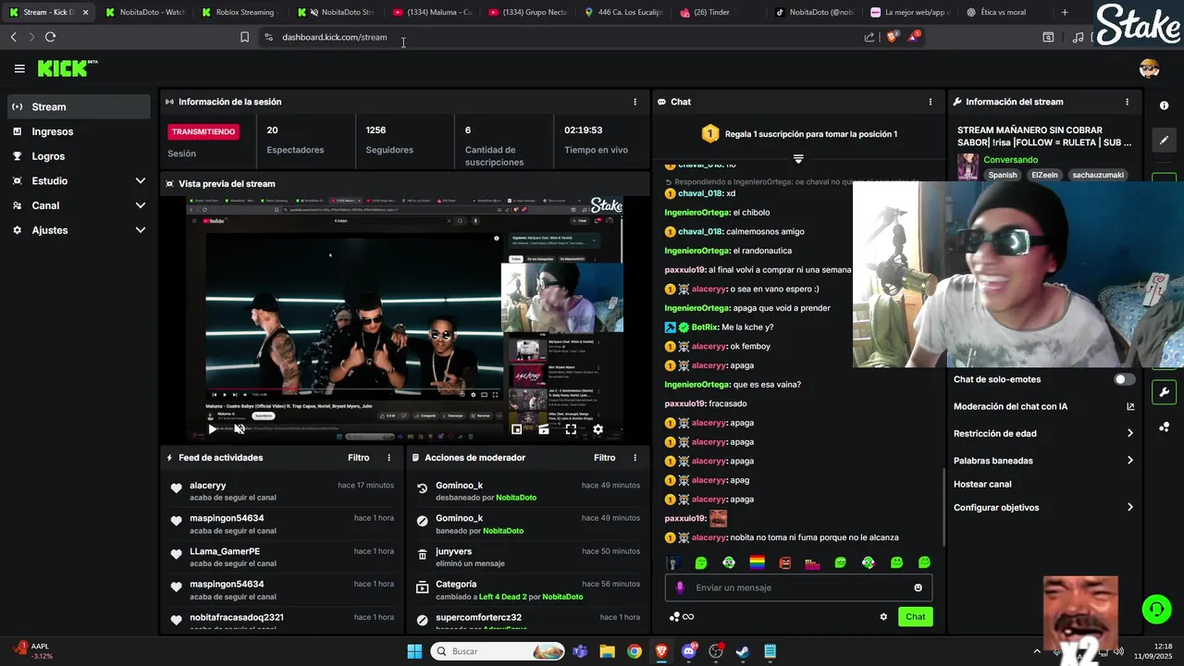Click the chat panel scrollbar
The width and height of the screenshot is (1184, 666).
[943, 506]
